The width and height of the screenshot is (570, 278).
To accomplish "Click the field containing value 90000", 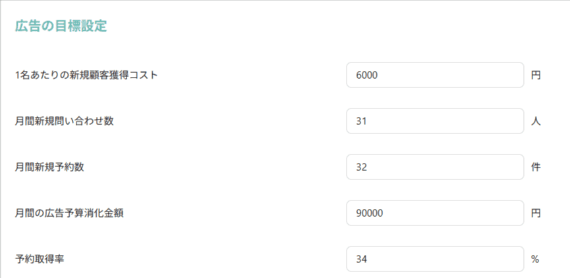I will [x=435, y=213].
